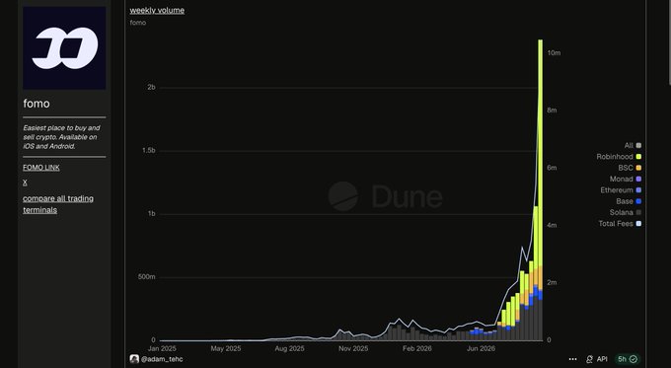
Task: Click the page scrollbar at the right edge
Action: [x=669, y=42]
